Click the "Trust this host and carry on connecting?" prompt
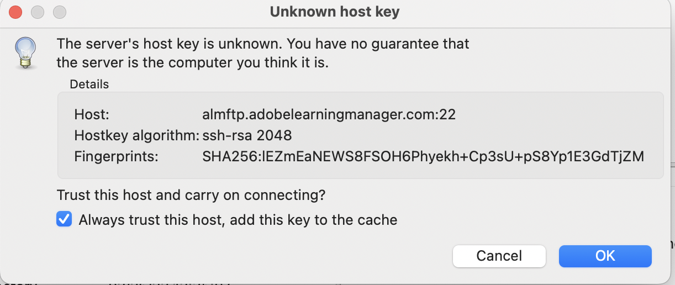This screenshot has height=285, width=675. tap(191, 195)
